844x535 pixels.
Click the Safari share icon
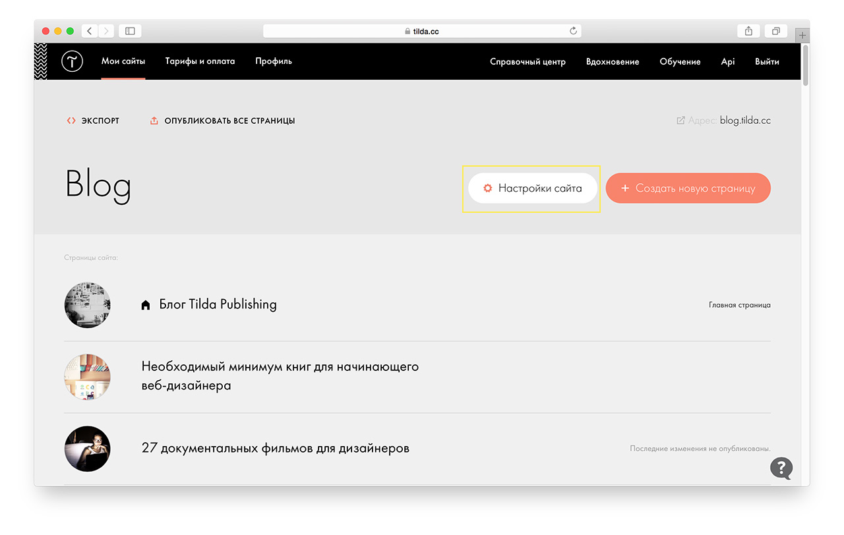748,31
